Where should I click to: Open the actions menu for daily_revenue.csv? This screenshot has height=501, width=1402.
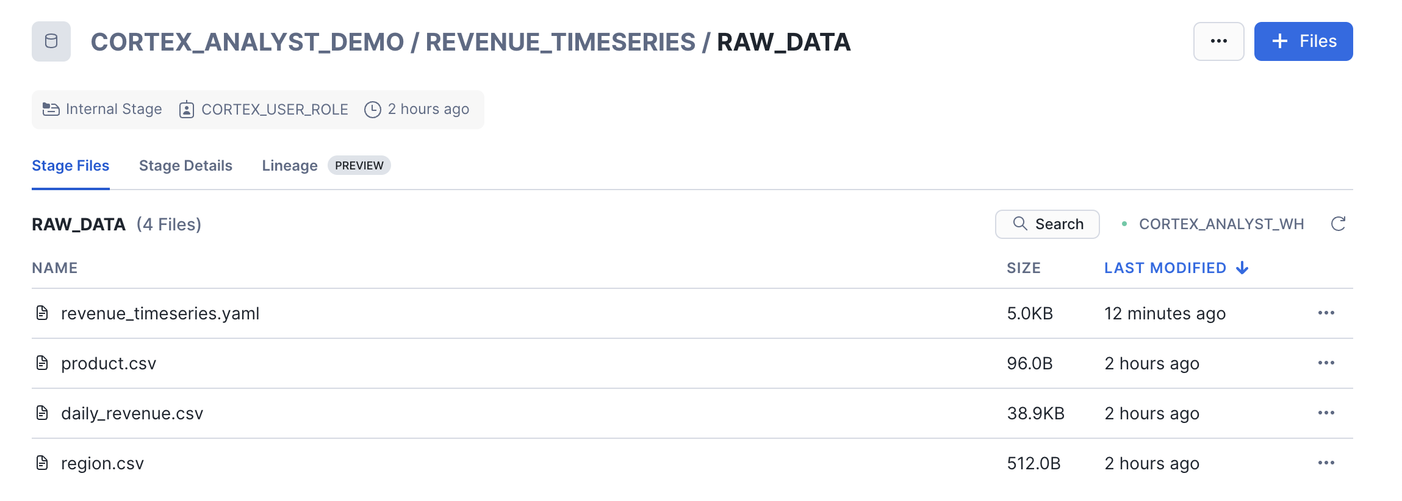click(x=1326, y=413)
